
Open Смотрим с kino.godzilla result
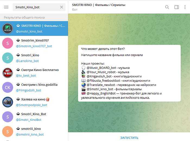34,87
